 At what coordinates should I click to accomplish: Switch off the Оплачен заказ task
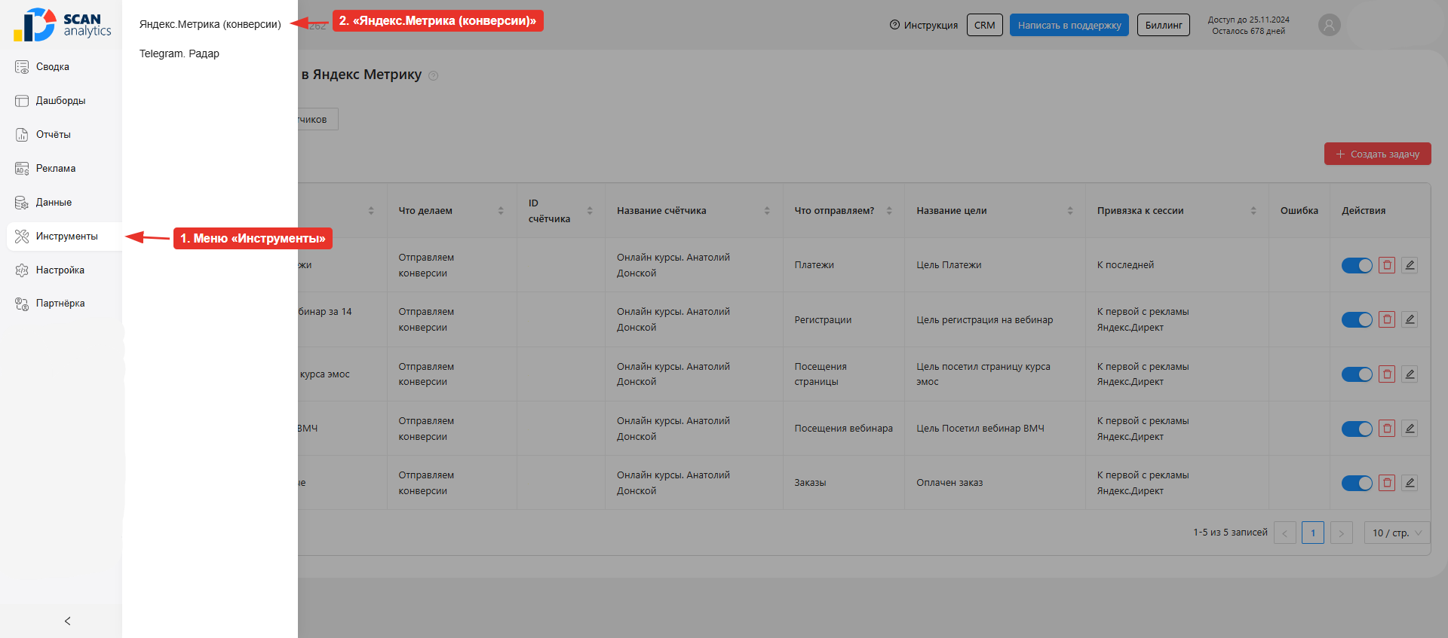pyautogui.click(x=1357, y=483)
